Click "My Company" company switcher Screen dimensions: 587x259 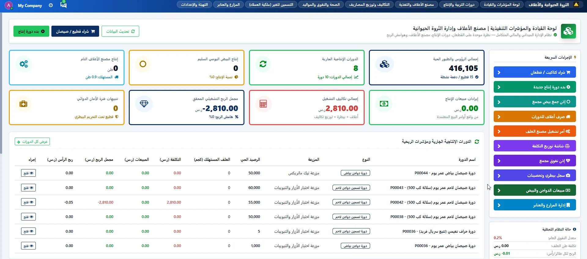[30, 6]
